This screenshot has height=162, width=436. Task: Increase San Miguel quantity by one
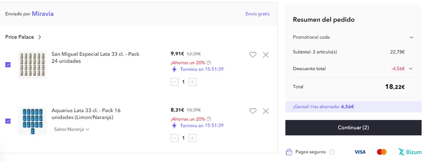pyautogui.click(x=193, y=82)
